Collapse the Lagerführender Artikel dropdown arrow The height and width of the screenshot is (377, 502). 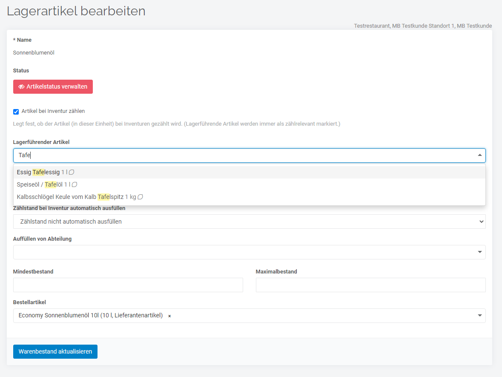click(479, 155)
